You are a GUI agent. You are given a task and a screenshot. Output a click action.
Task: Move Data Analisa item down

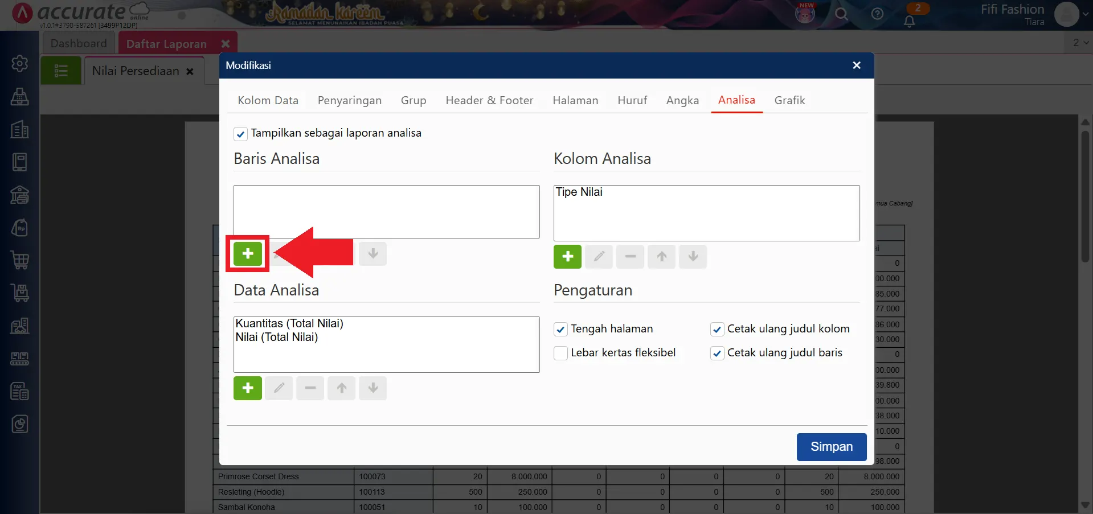[x=373, y=388]
